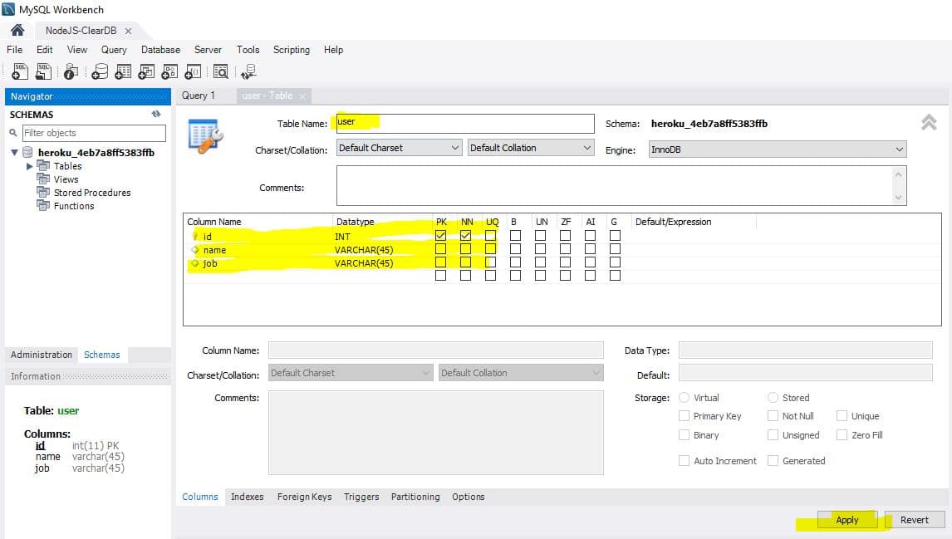Expand the Tables tree node
The height and width of the screenshot is (539, 952).
(30, 166)
